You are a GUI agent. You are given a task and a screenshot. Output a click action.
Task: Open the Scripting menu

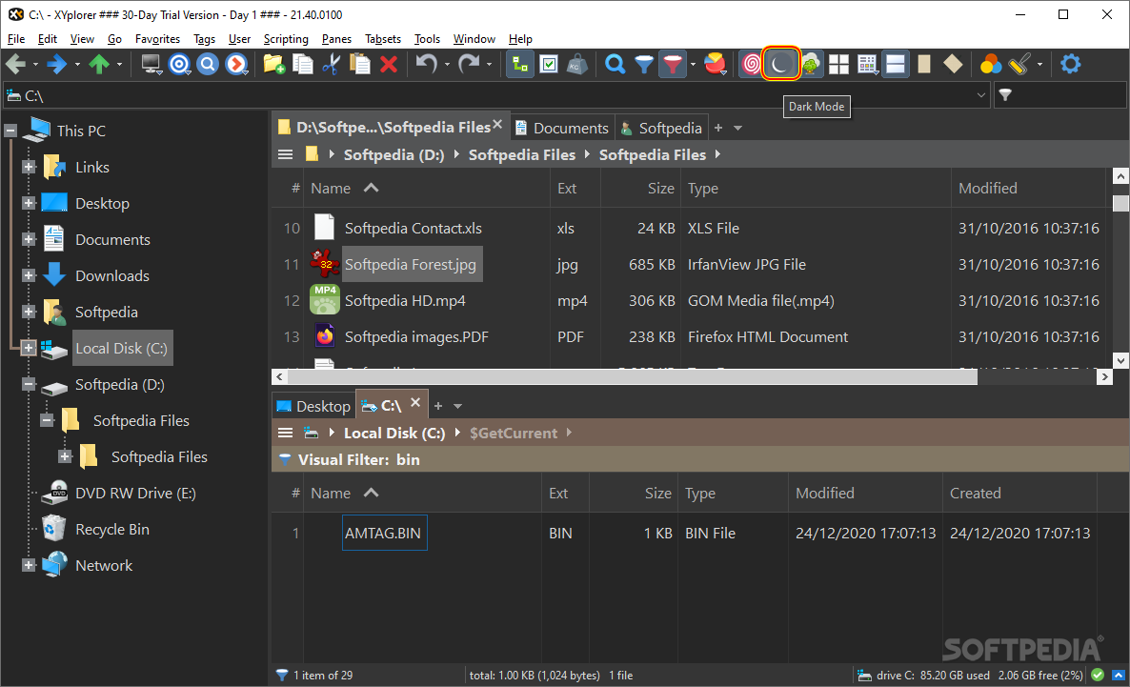[286, 39]
